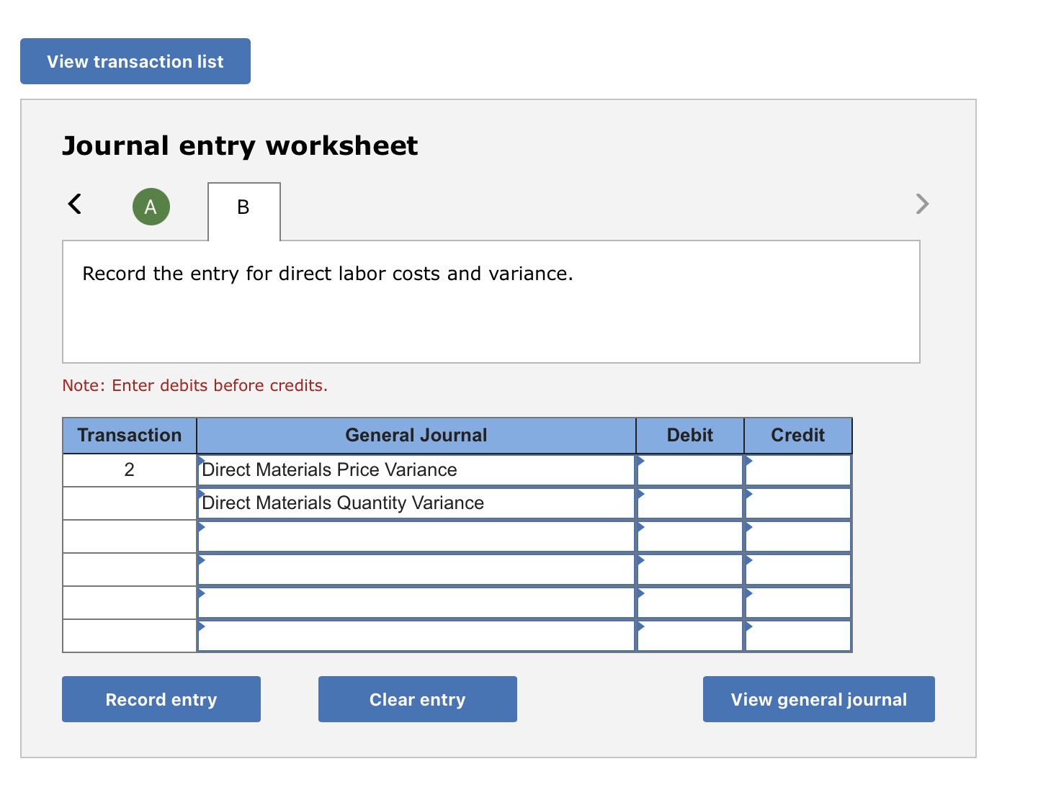
Task: Click Credit cell for Direct Materials Price Variance
Action: point(798,470)
